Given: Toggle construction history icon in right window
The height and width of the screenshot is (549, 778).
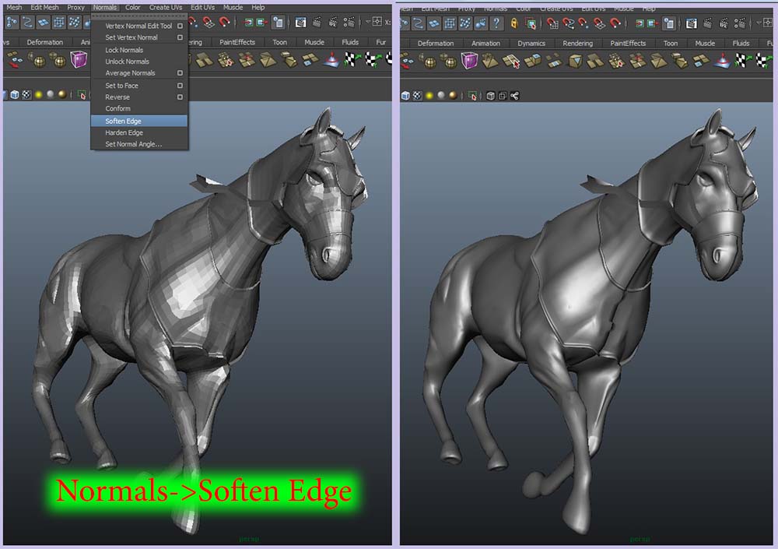Looking at the screenshot, I should 669,23.
